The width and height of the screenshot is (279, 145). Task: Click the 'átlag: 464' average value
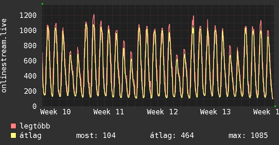tap(172, 136)
